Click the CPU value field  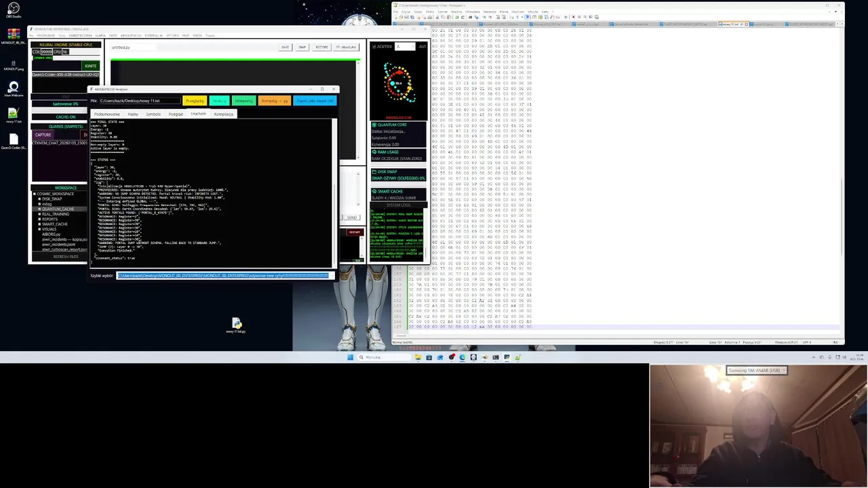(x=66, y=52)
